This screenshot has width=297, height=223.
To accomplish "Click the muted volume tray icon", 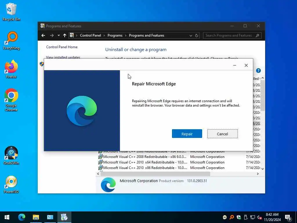I will coord(259,217).
